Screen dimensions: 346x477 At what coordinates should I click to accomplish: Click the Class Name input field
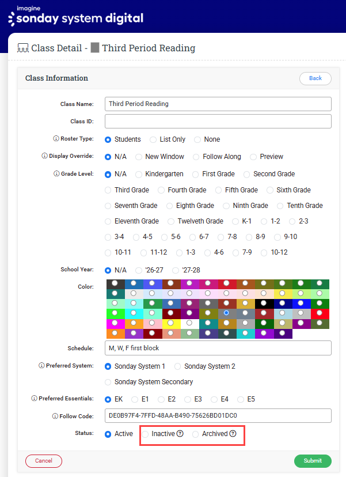pyautogui.click(x=218, y=104)
